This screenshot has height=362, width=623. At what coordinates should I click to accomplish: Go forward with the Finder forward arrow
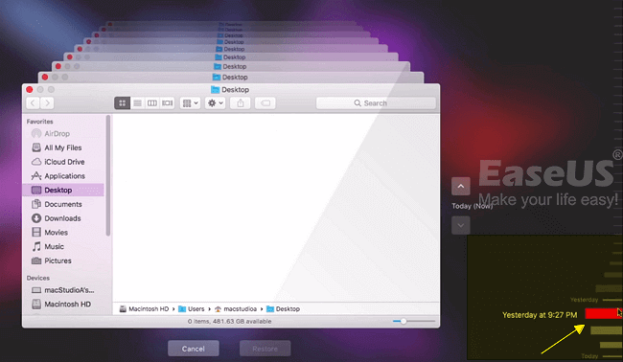[x=47, y=103]
